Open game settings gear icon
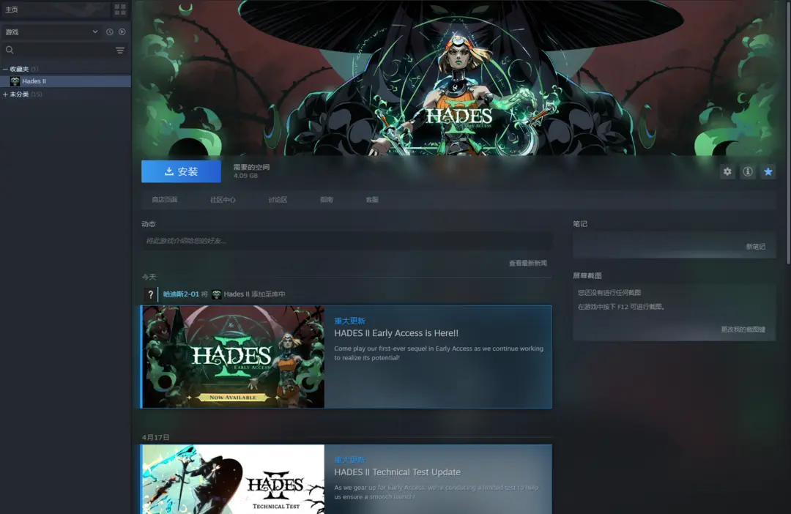The image size is (791, 514). pyautogui.click(x=727, y=171)
